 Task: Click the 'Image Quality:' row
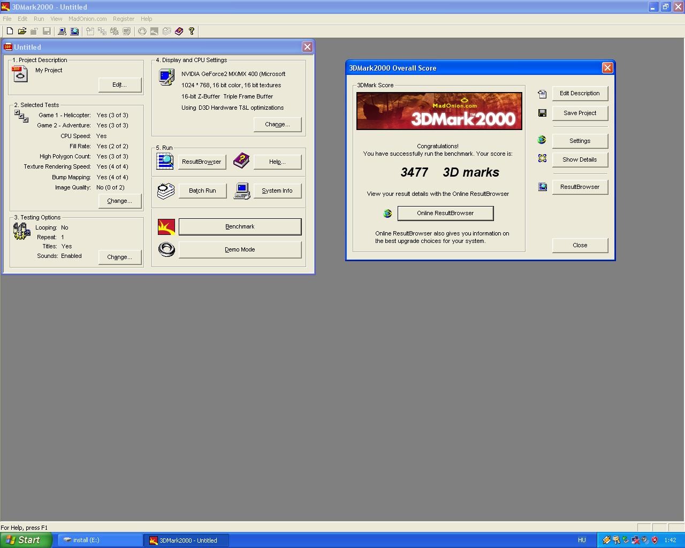89,187
